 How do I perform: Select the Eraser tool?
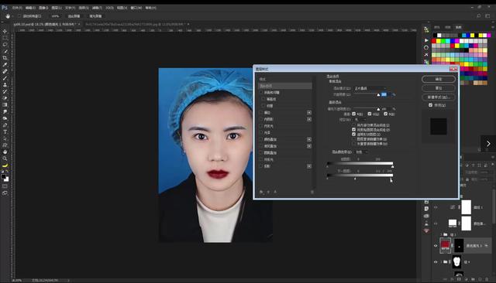tap(5, 98)
